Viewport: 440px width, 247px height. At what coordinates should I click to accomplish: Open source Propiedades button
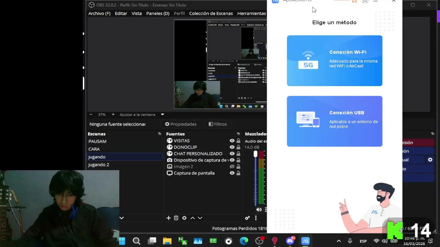pyautogui.click(x=181, y=124)
